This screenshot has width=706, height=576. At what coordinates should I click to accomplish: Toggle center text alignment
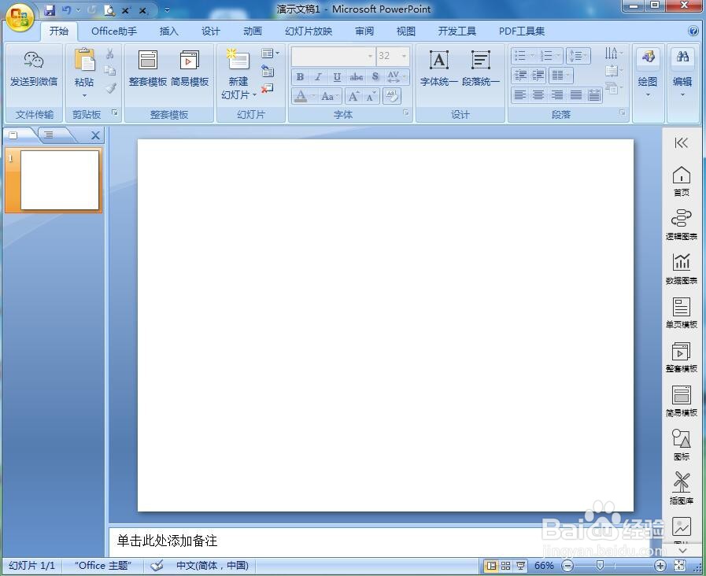click(538, 95)
